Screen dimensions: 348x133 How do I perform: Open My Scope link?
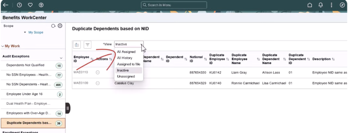36,33
